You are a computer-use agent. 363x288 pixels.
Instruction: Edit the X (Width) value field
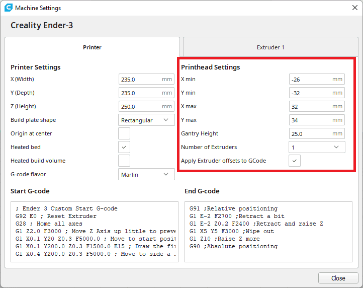point(146,80)
